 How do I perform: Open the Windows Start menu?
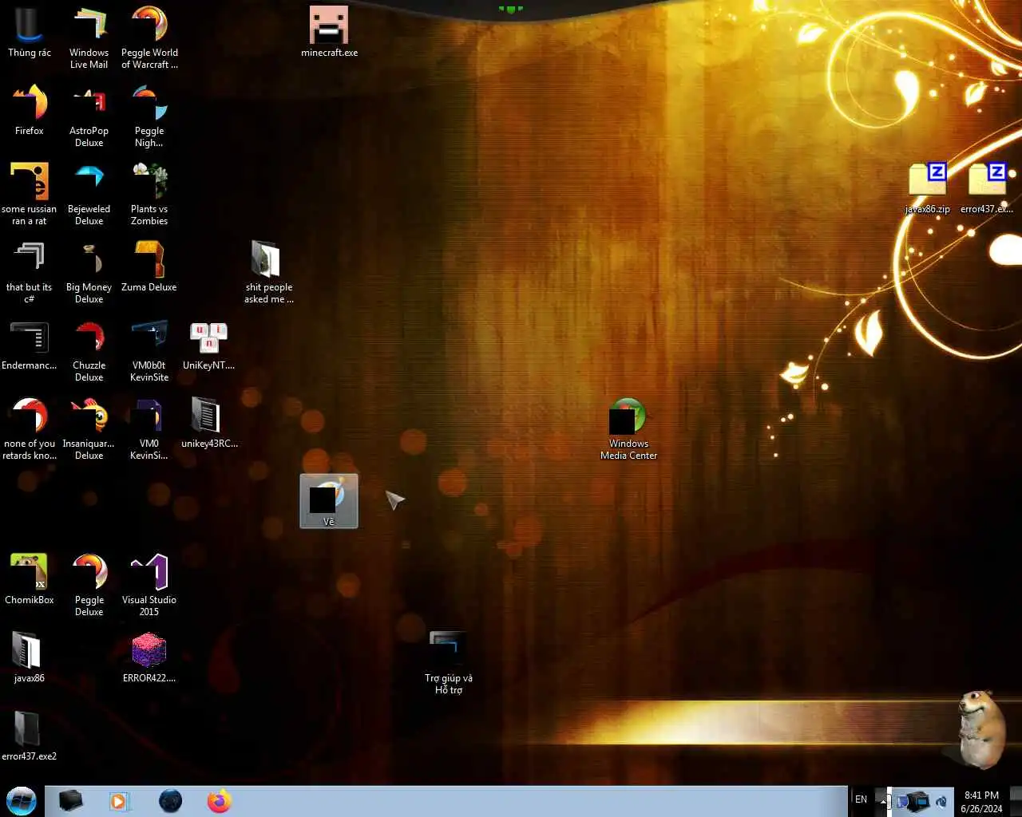(22, 801)
